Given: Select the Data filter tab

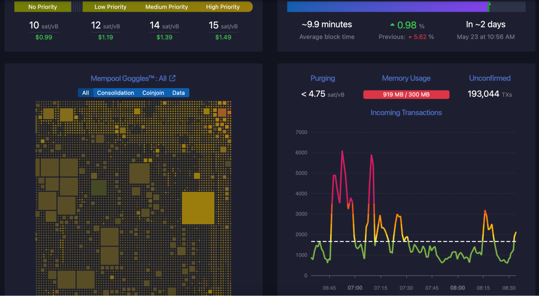Looking at the screenshot, I should (x=178, y=93).
